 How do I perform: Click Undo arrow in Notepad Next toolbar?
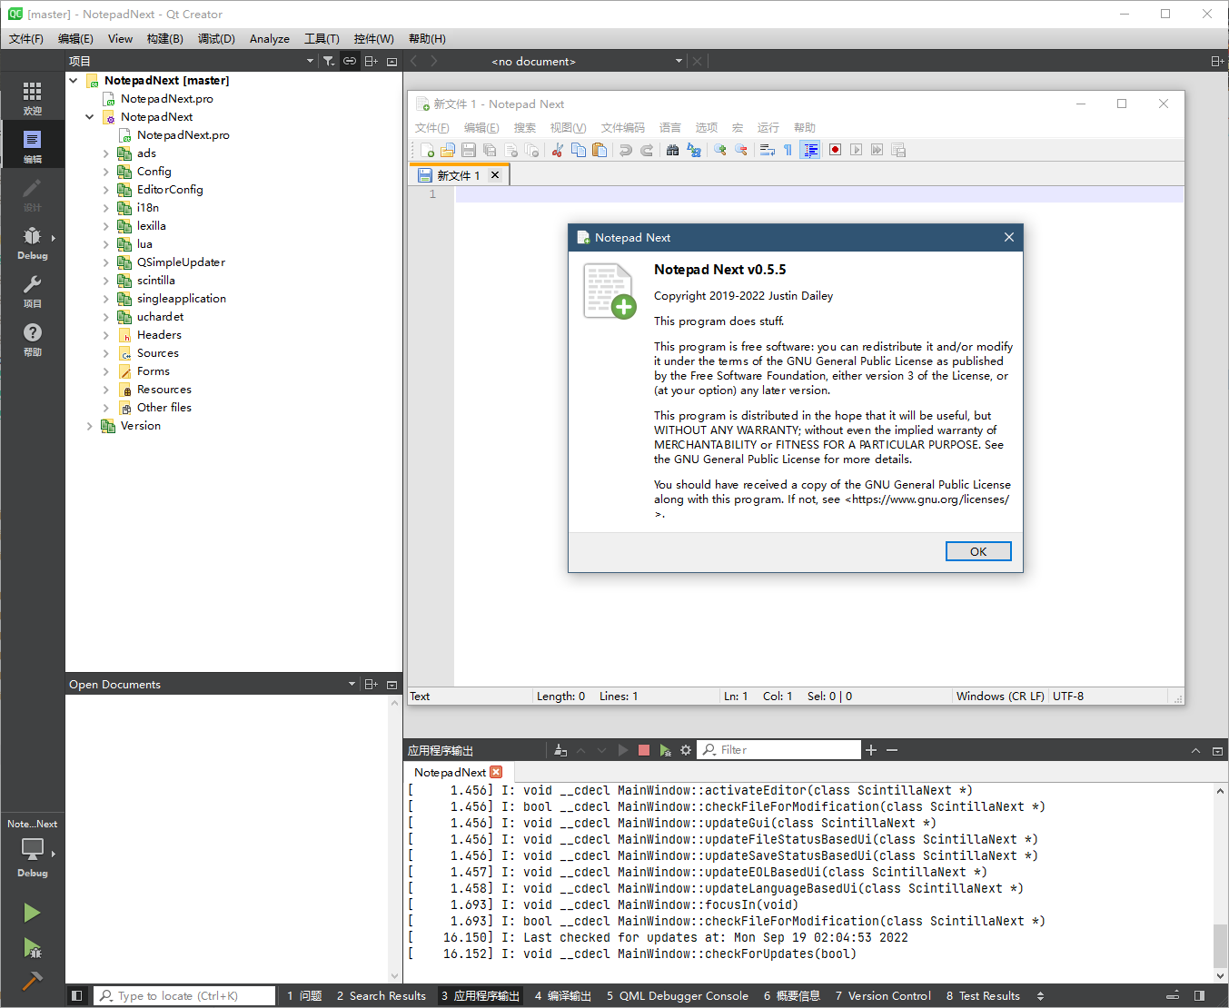(626, 150)
